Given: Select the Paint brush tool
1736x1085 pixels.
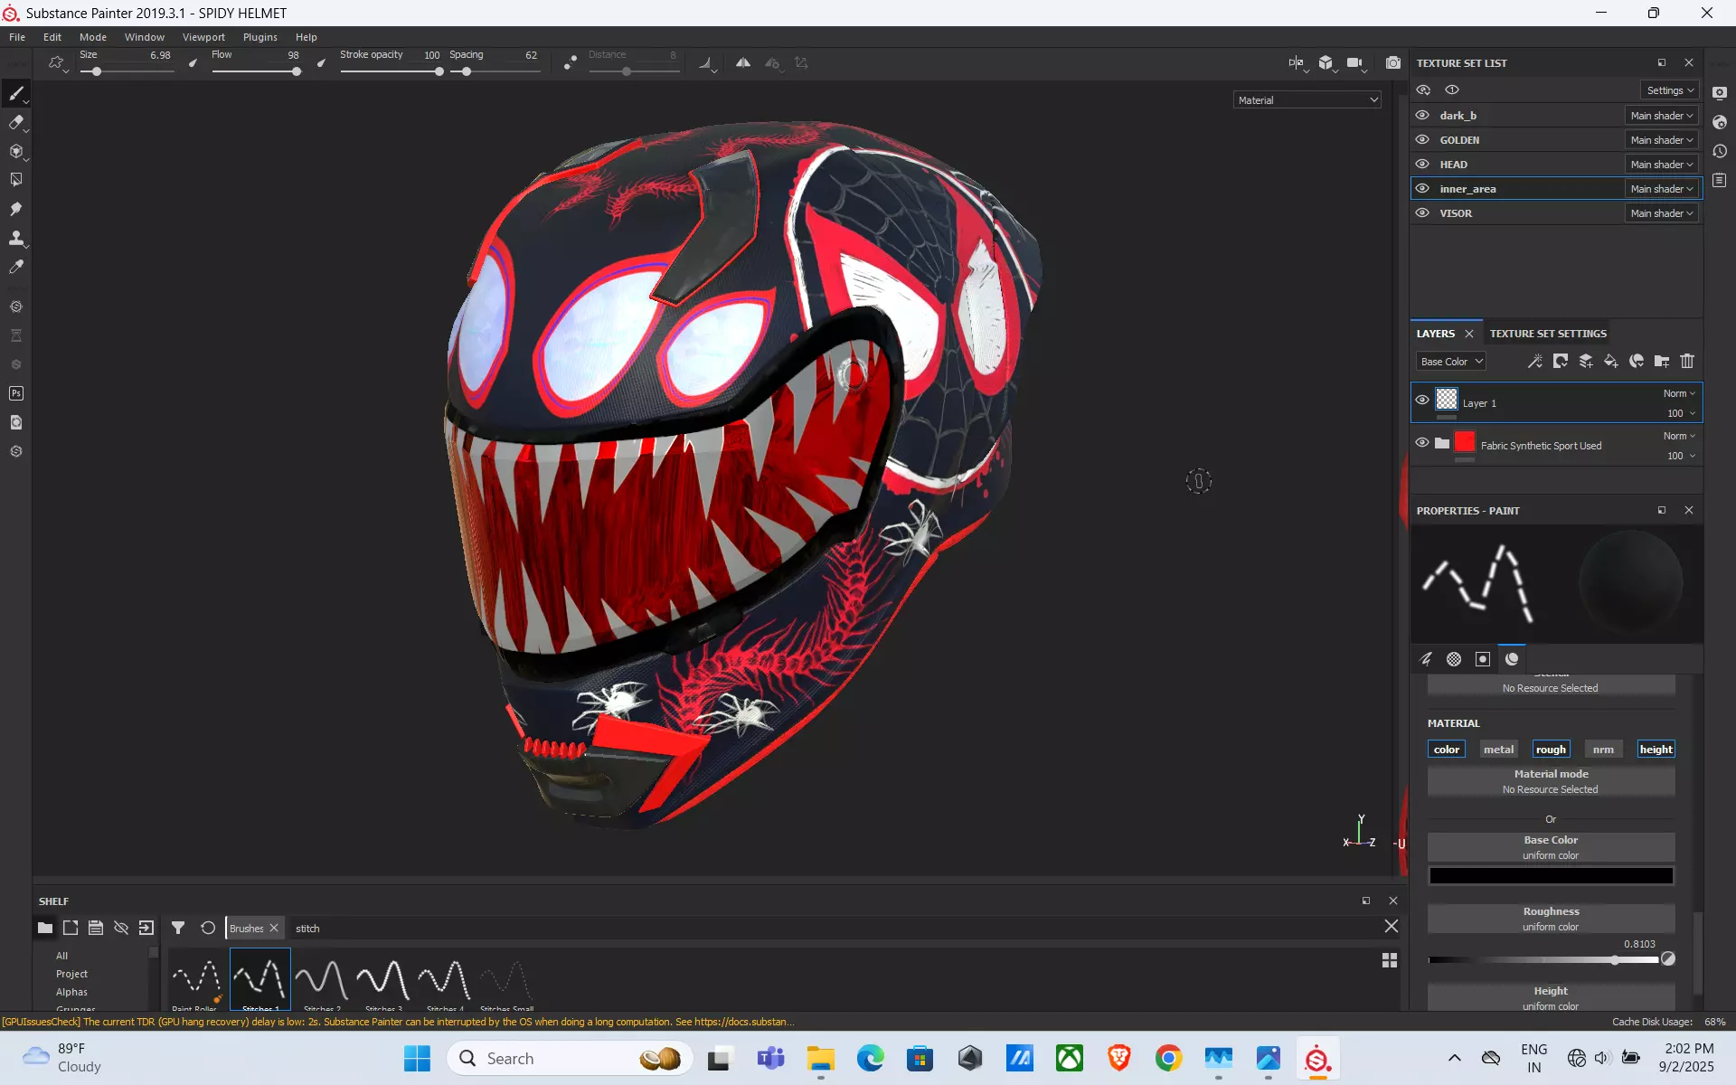Looking at the screenshot, I should [16, 94].
